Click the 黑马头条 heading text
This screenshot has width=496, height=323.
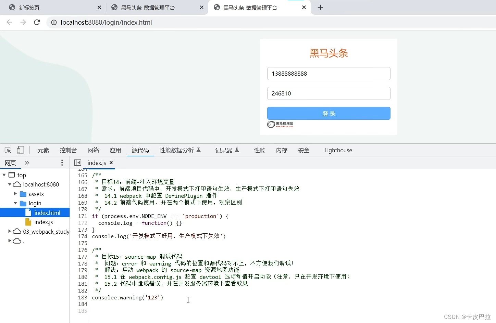click(x=329, y=53)
